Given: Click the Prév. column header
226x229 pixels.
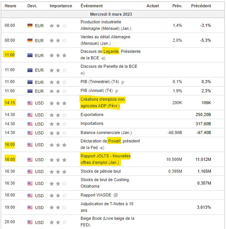Looking at the screenshot, I should pos(177,6).
